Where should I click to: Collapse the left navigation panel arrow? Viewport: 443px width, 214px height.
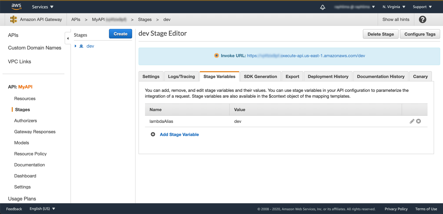[68, 38]
